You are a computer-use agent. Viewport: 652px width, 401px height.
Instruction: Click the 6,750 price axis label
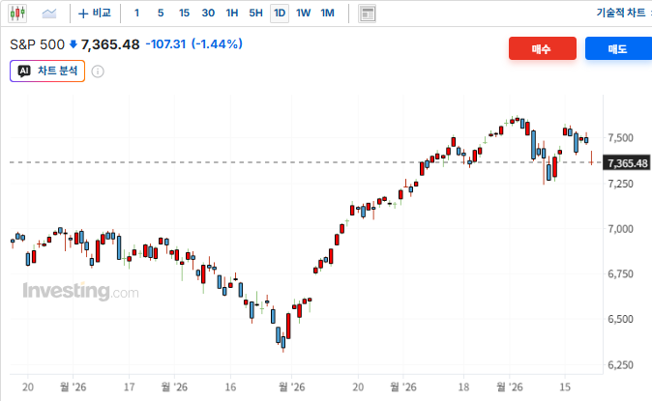[620, 273]
